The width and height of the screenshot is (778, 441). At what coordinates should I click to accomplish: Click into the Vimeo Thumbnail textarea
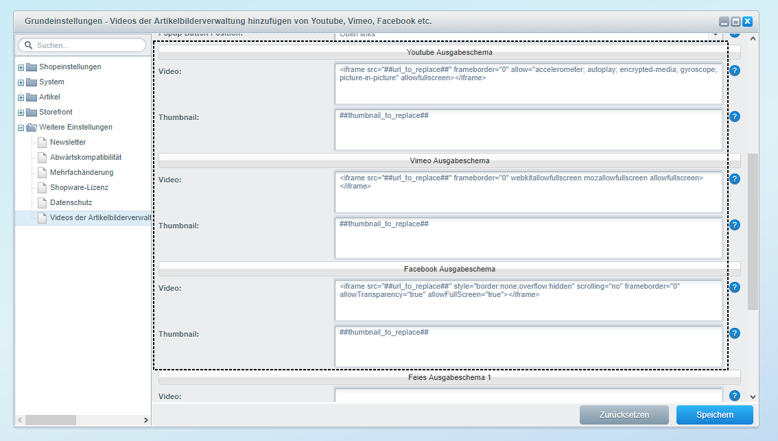pos(528,238)
